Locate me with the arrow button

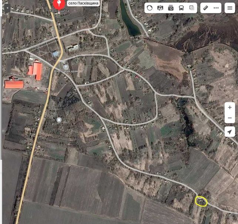[230, 132]
